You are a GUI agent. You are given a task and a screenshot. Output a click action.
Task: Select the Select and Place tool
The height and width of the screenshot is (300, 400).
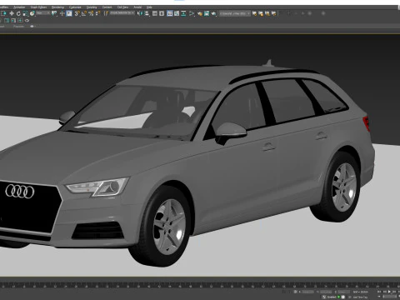pyautogui.click(x=32, y=13)
